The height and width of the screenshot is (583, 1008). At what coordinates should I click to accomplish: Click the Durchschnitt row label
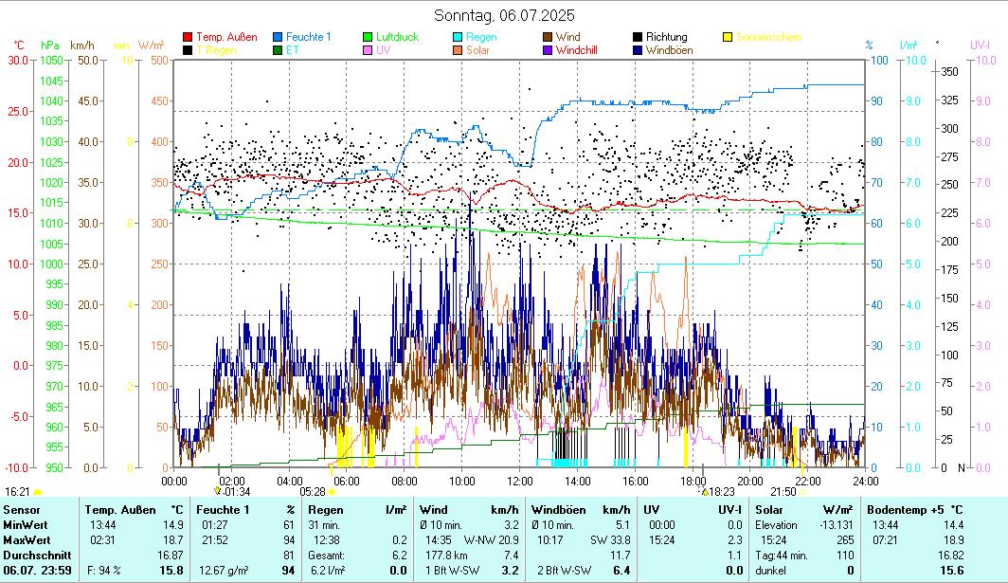[33, 555]
